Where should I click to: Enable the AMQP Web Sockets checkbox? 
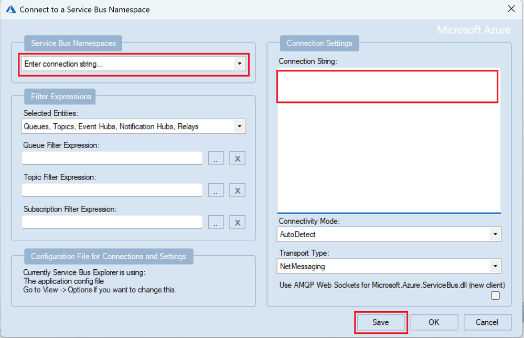pos(495,295)
